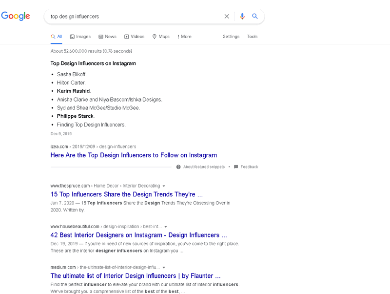Start voice search with microphone icon

242,16
